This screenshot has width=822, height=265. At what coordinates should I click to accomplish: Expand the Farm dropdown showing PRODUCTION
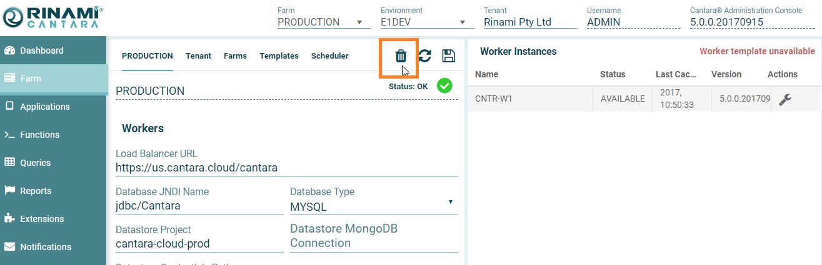[320, 22]
